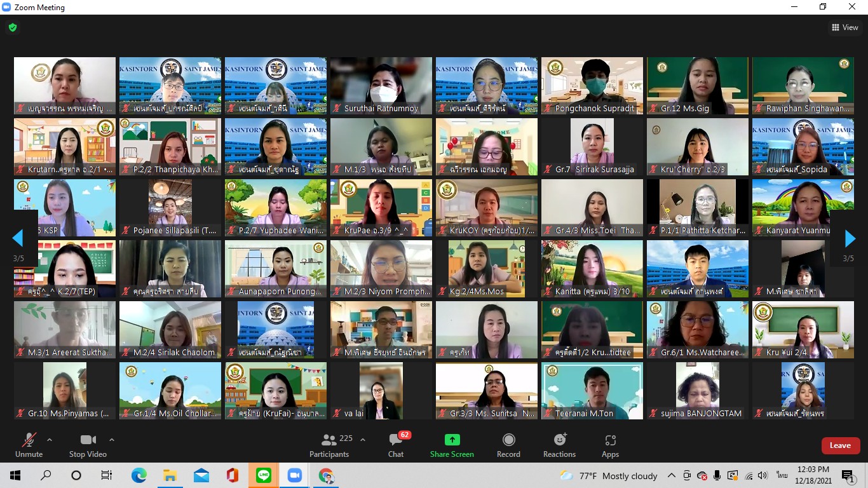Image resolution: width=868 pixels, height=488 pixels.
Task: Open Zoom Apps panel
Action: 610,445
